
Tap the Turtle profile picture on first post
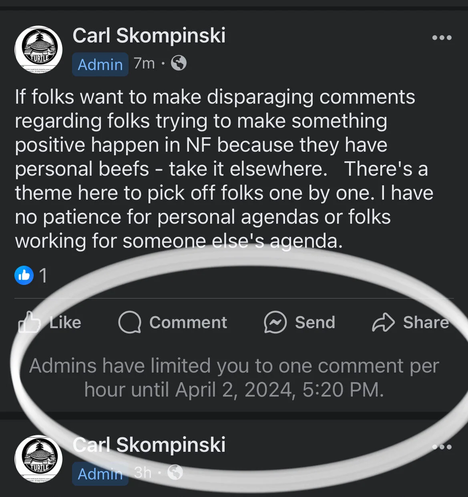(38, 49)
